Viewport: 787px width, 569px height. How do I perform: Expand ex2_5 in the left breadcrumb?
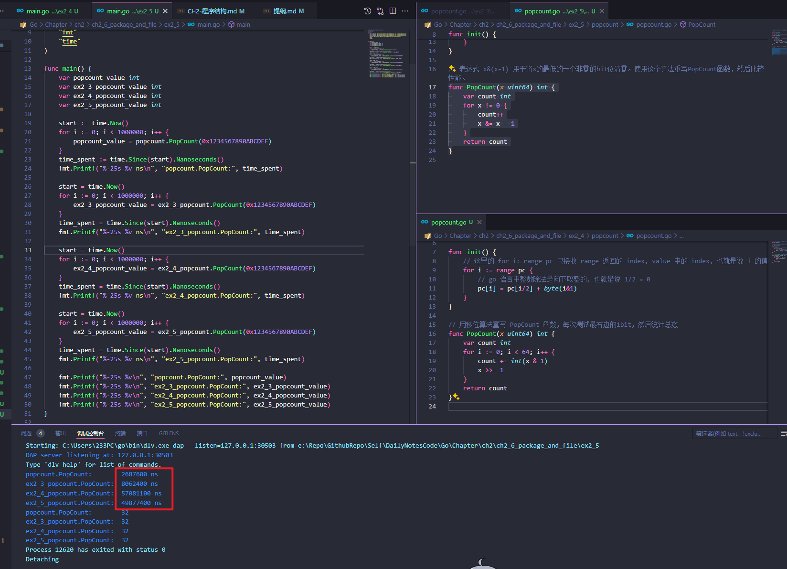(172, 24)
